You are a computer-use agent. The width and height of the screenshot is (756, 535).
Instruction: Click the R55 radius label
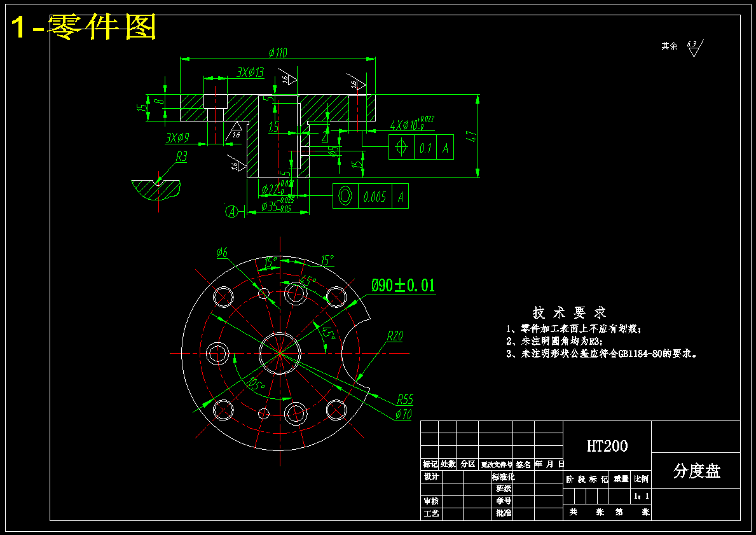405,400
